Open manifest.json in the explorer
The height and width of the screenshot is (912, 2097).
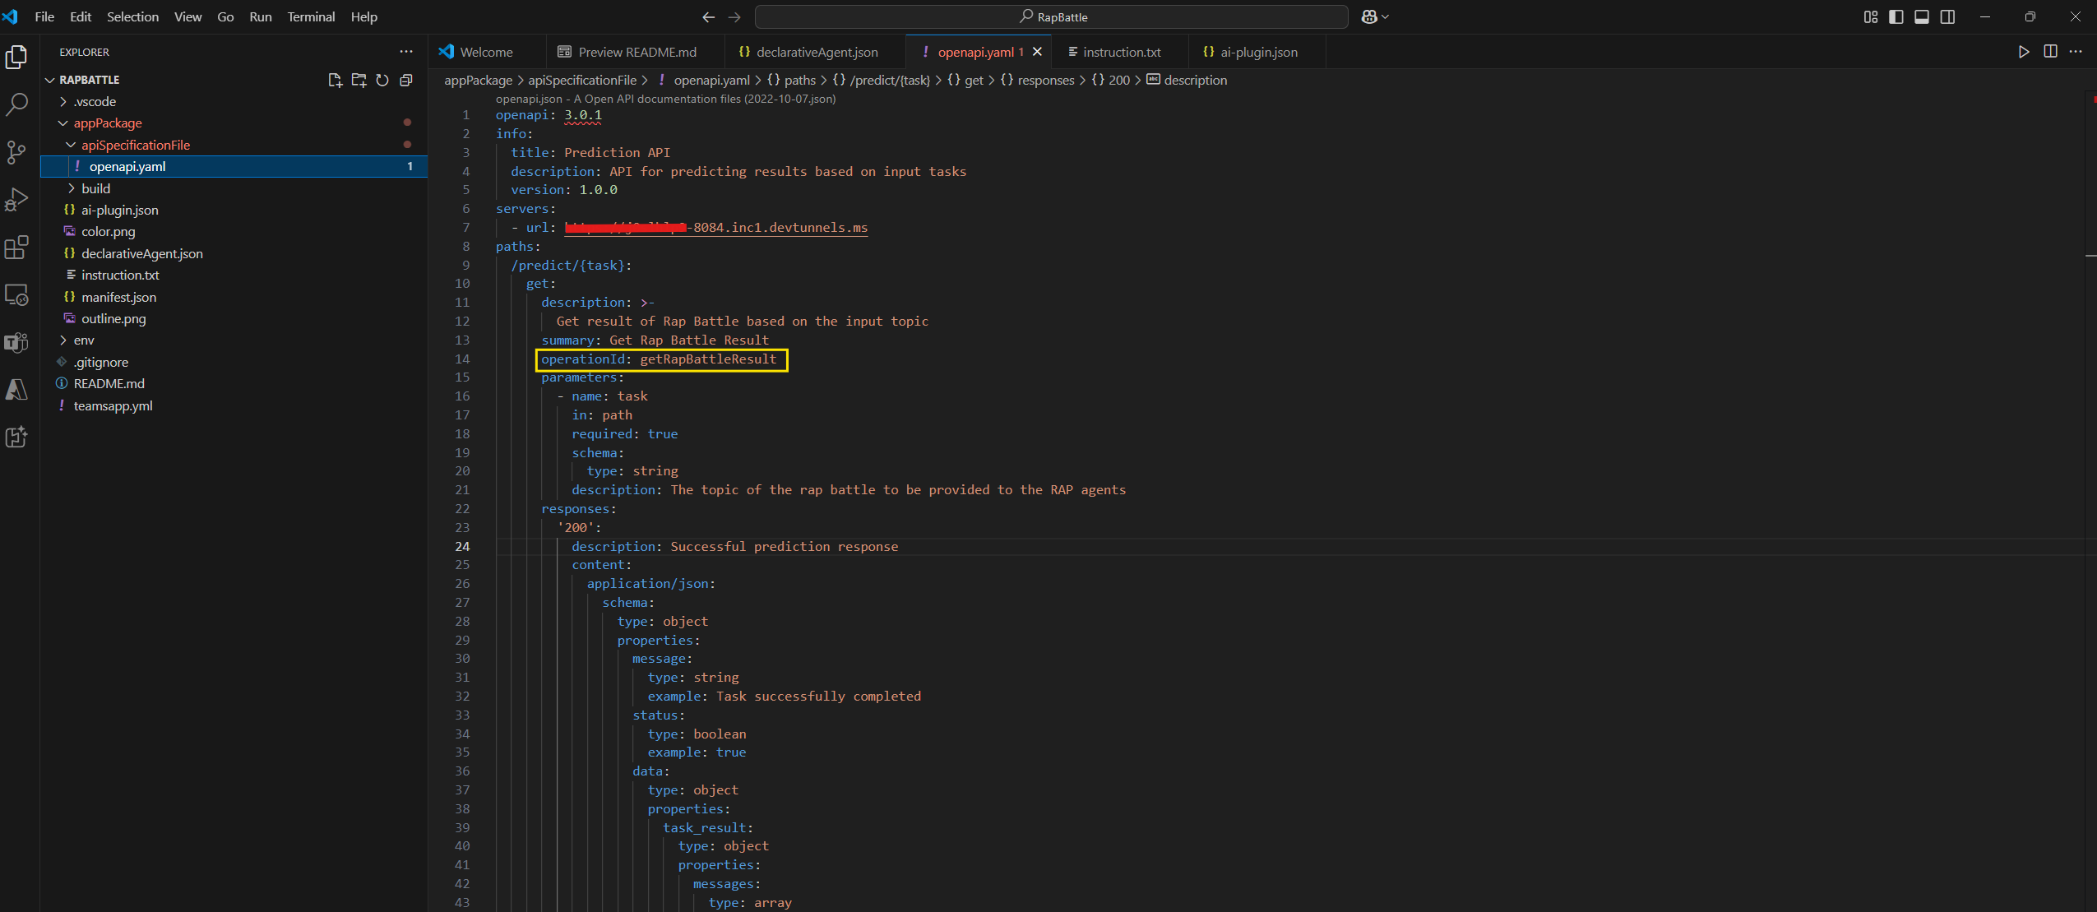(234, 297)
